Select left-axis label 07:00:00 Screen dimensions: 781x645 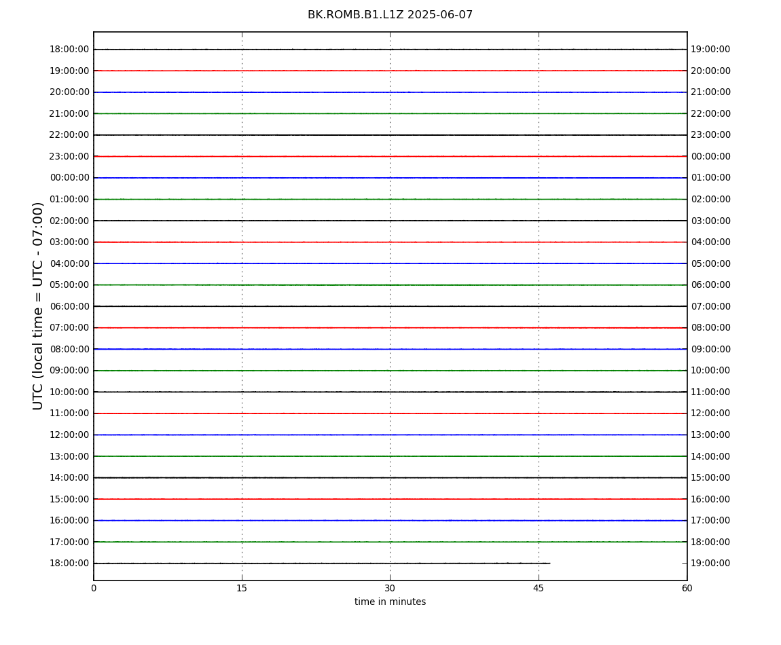tap(69, 328)
